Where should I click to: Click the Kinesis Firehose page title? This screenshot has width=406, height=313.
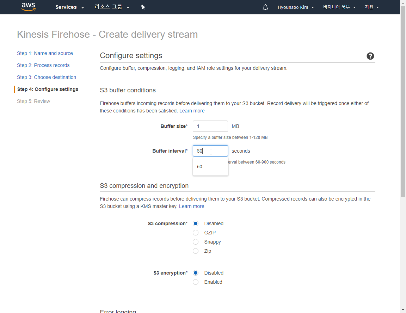pyautogui.click(x=107, y=35)
